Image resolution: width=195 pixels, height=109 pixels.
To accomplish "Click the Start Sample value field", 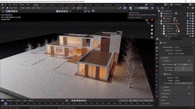I will 183,83.
